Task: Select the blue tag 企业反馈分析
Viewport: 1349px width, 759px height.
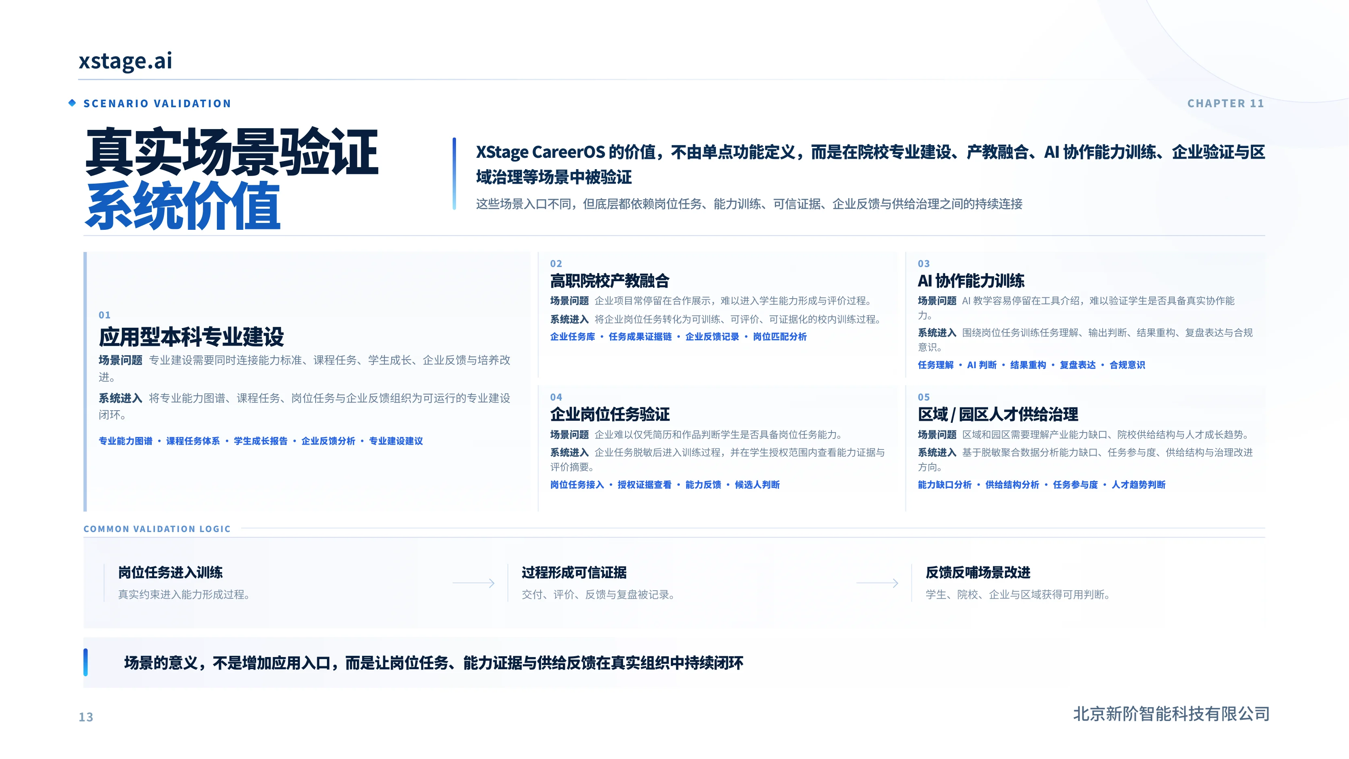Action: [x=328, y=441]
